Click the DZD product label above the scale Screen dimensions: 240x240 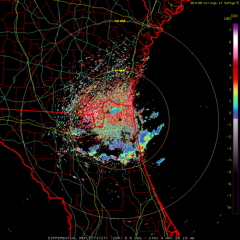coord(234,16)
